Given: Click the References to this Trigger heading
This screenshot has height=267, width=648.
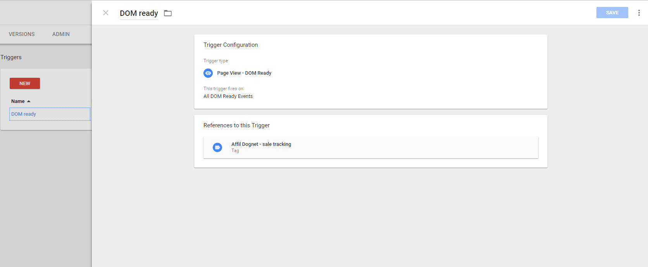Looking at the screenshot, I should (236, 125).
